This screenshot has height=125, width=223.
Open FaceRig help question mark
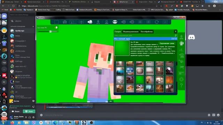point(181,85)
